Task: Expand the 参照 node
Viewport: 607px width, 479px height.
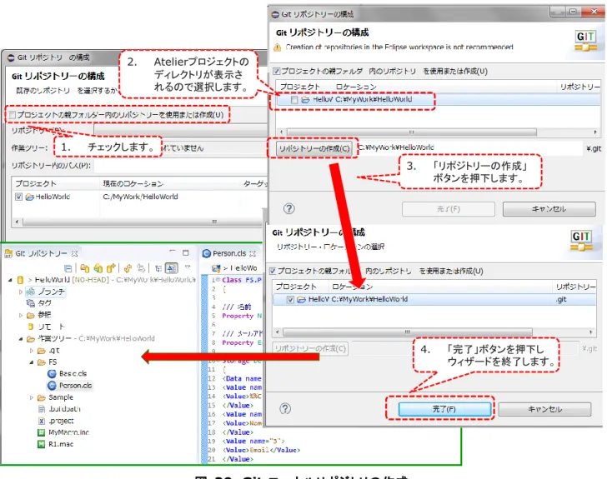Action: [21, 315]
